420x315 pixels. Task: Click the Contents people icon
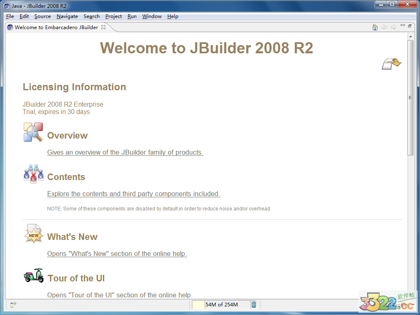pos(34,173)
